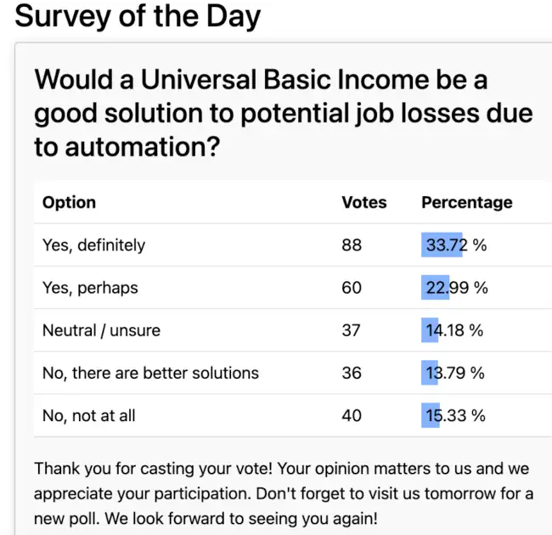
Task: Click the thank-you message paragraph
Action: (284, 493)
